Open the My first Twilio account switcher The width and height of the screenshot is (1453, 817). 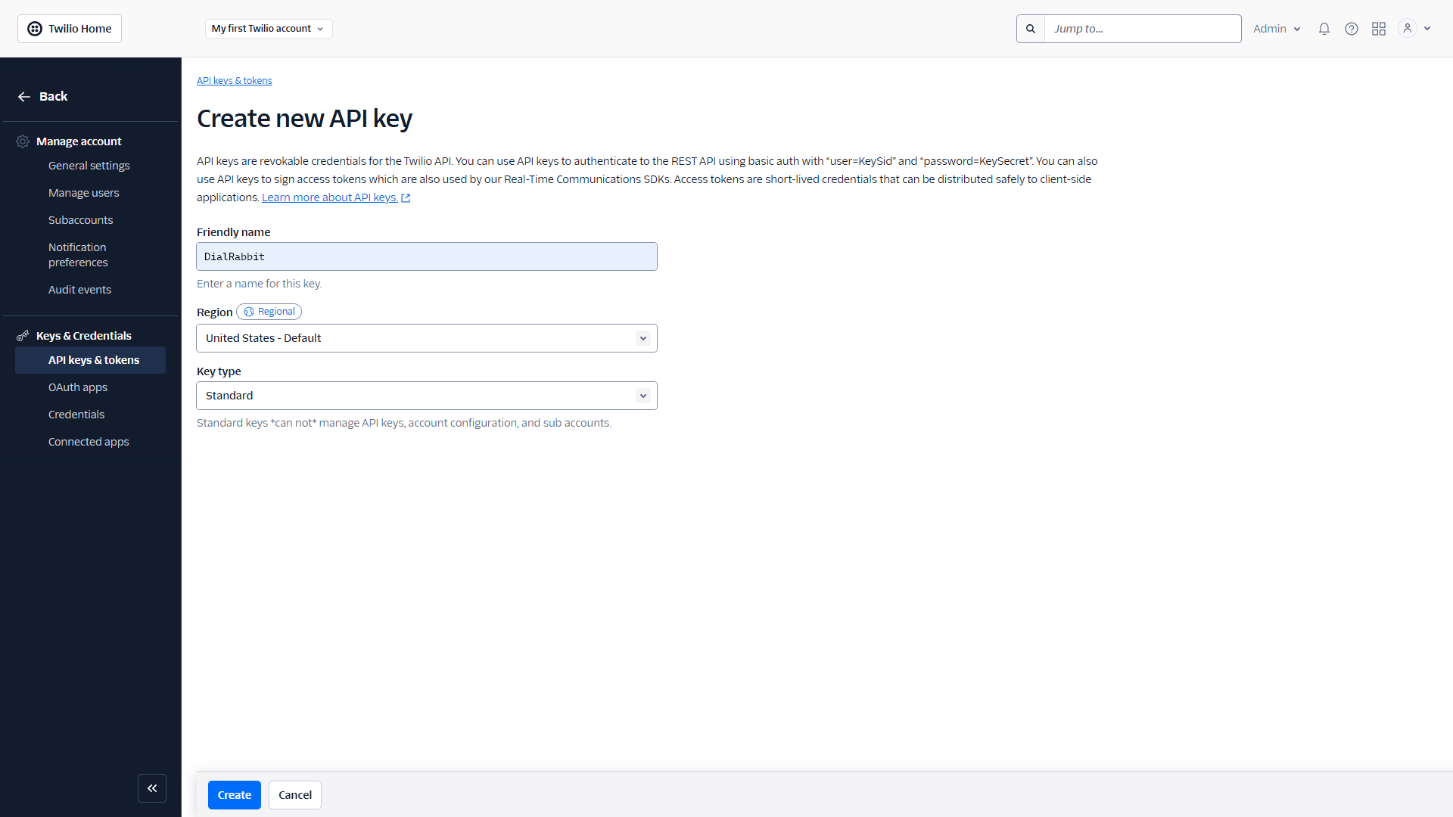tap(268, 28)
